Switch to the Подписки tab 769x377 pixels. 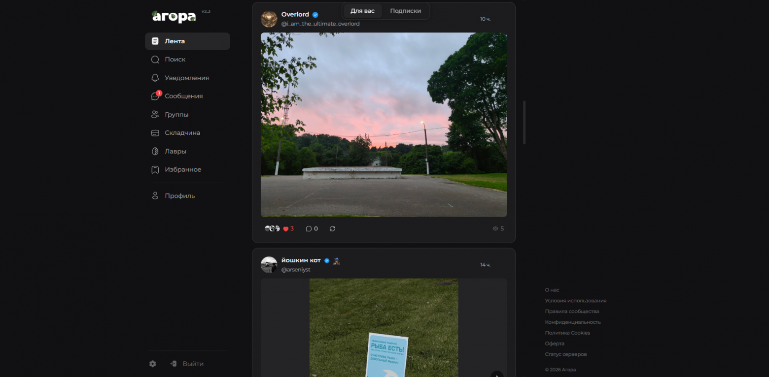(x=405, y=11)
